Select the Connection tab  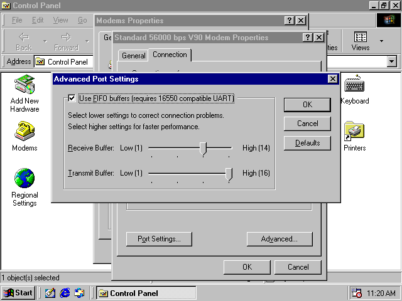[170, 55]
